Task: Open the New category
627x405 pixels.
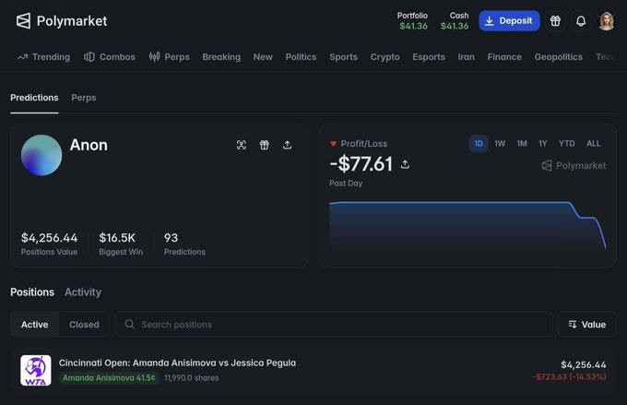Action: [x=263, y=57]
